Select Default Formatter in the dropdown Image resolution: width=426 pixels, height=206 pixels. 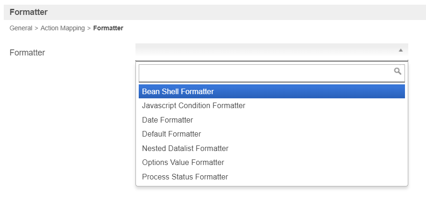click(x=171, y=134)
